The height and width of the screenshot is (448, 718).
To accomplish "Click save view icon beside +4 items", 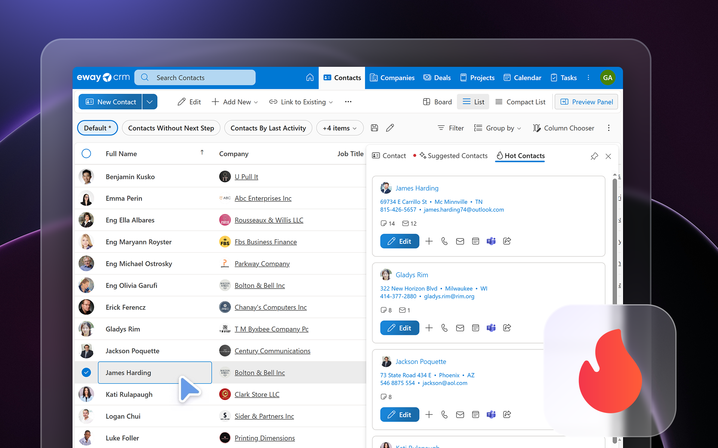I will [x=374, y=128].
